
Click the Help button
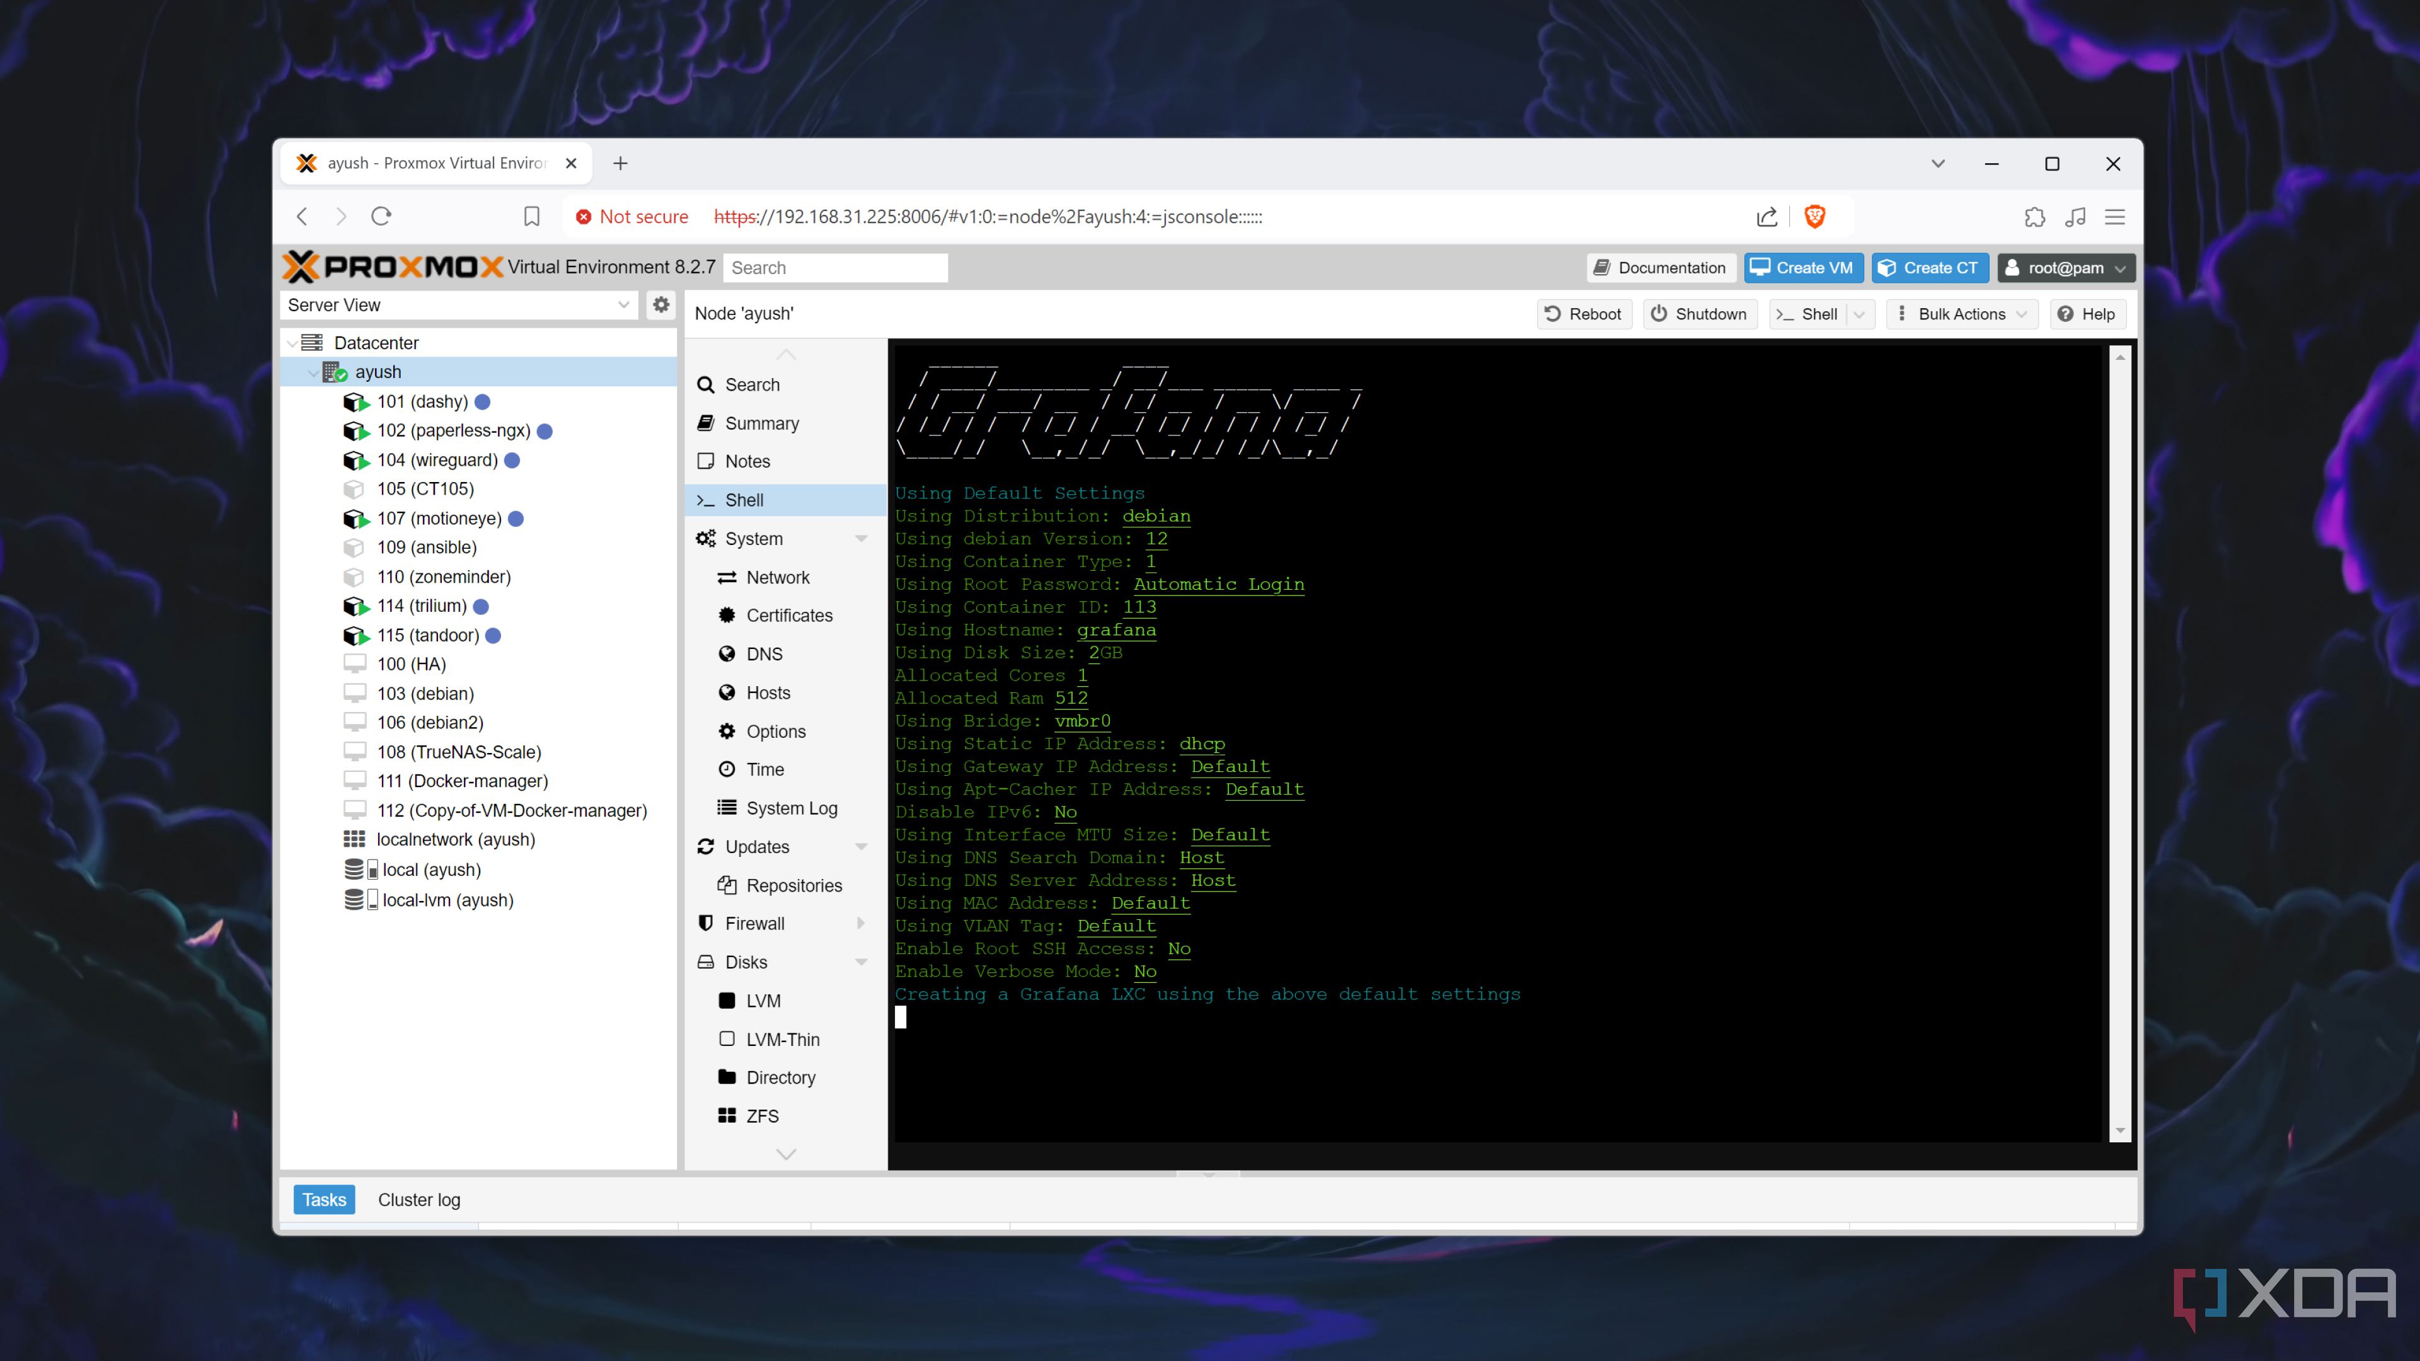(2087, 314)
